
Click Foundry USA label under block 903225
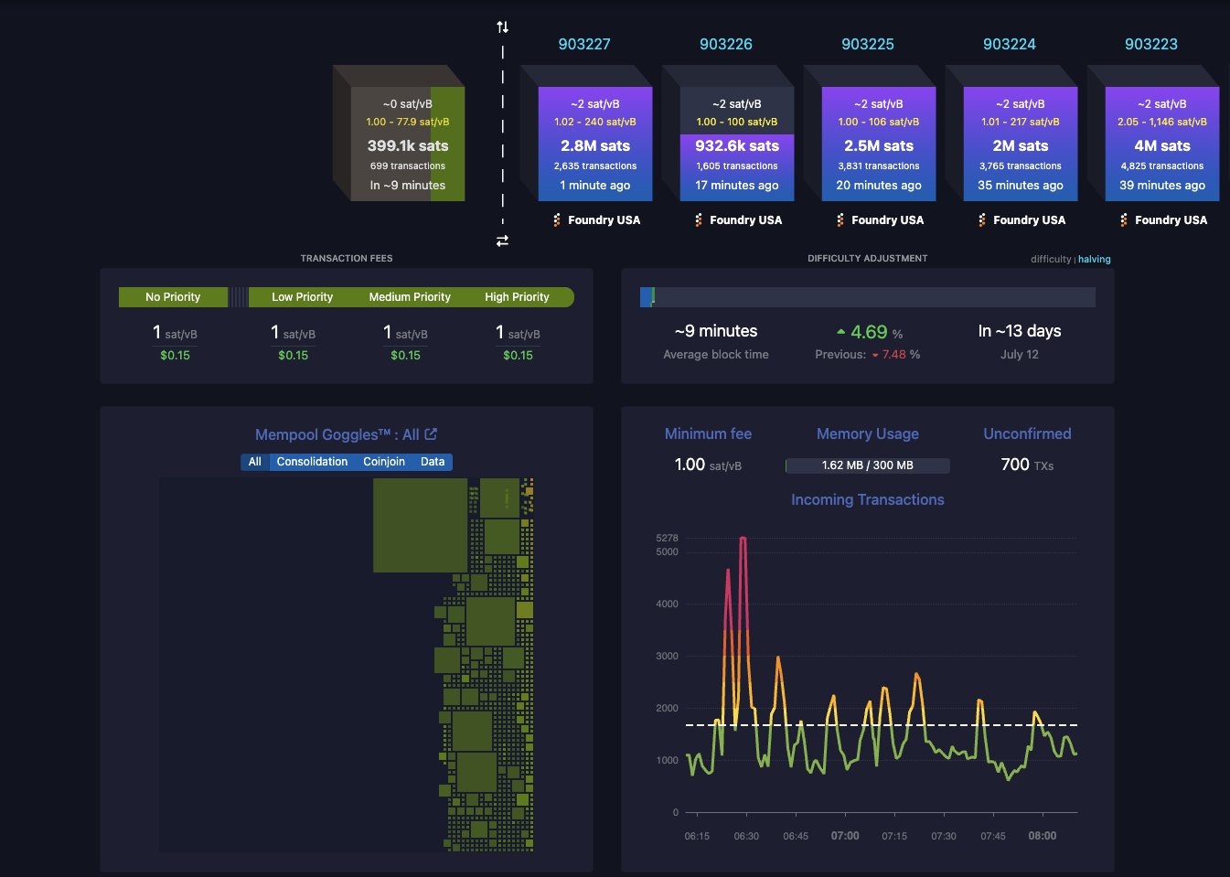tap(887, 219)
